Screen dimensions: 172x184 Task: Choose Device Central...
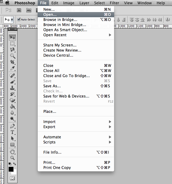76,55
